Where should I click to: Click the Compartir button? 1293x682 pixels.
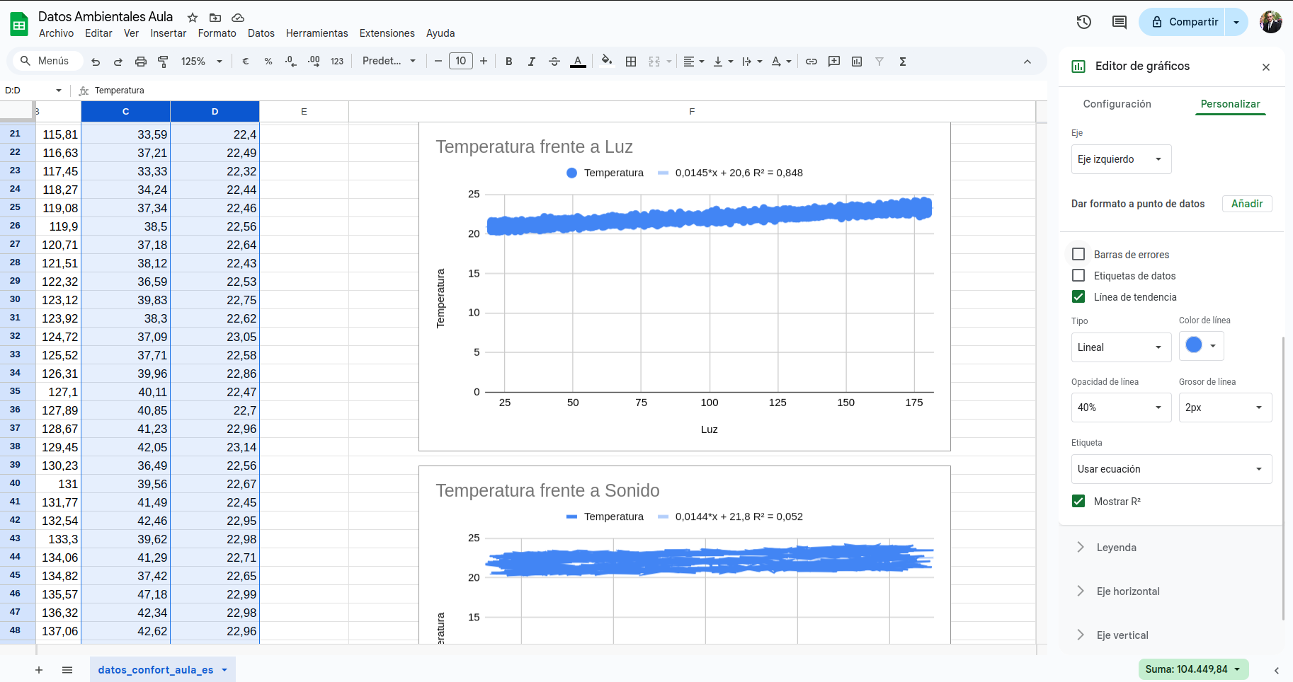[x=1183, y=22]
